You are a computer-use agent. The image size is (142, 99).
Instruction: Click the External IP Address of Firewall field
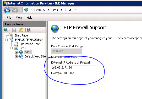(x=73, y=67)
